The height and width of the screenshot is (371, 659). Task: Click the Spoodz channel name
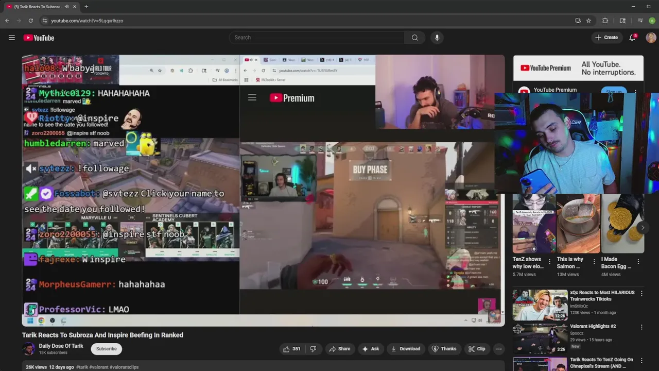coord(578,333)
